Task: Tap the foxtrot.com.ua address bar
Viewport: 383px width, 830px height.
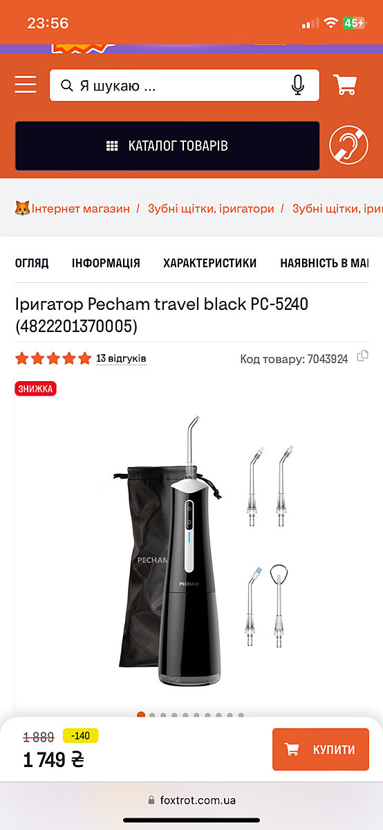Action: pos(192,800)
